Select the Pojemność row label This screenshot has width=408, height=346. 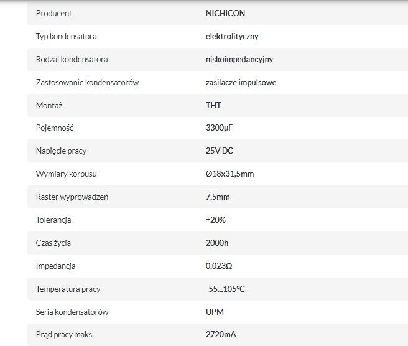(55, 128)
